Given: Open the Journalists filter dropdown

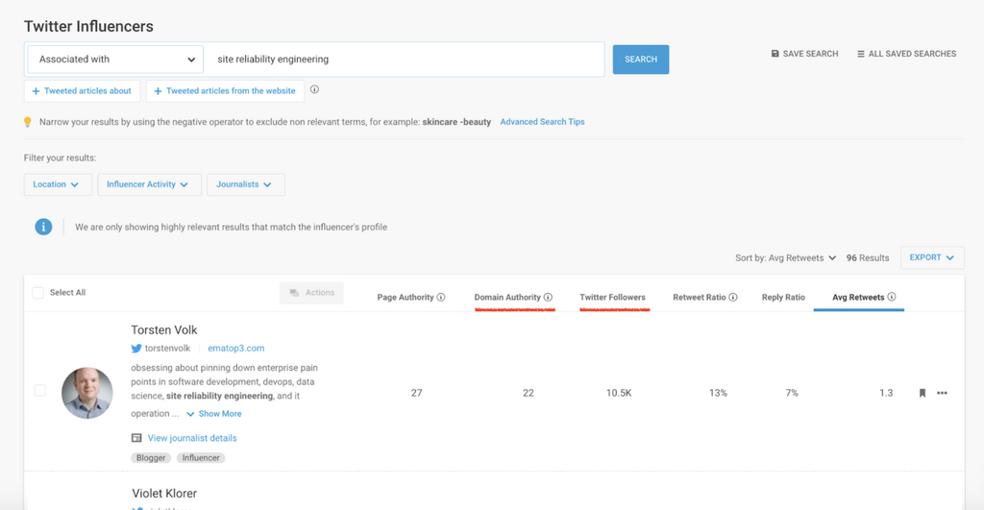Looking at the screenshot, I should pos(245,184).
